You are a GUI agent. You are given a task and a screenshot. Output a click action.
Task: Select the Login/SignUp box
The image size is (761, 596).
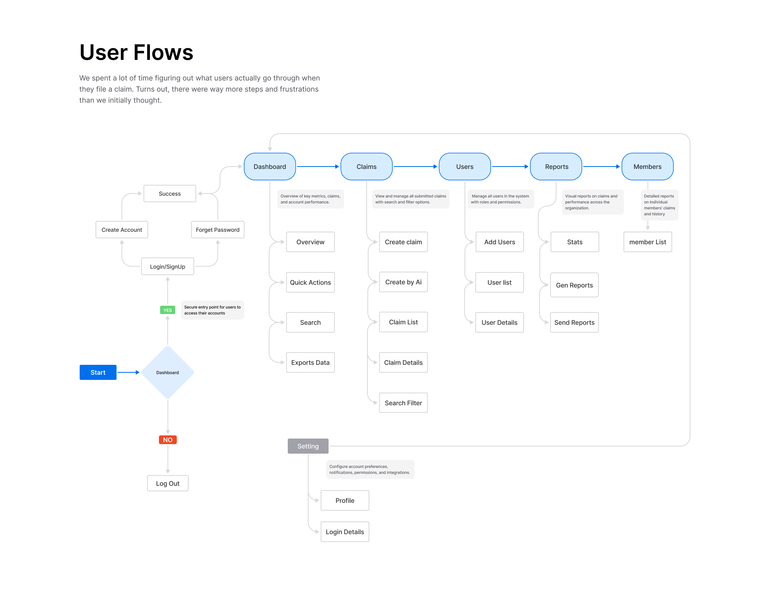(168, 266)
